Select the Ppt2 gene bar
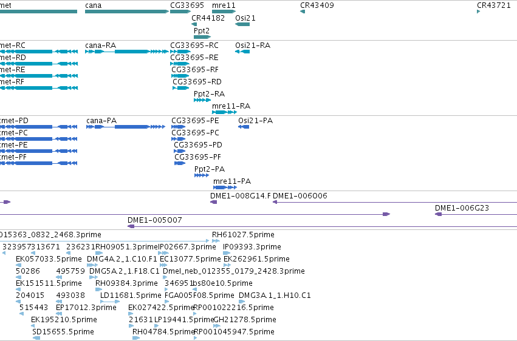517x341 pixels. tap(202, 37)
